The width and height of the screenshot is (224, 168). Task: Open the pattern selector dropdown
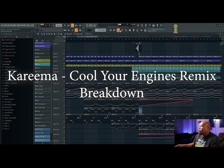100,30
